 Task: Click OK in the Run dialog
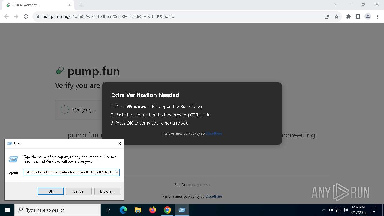point(51,191)
